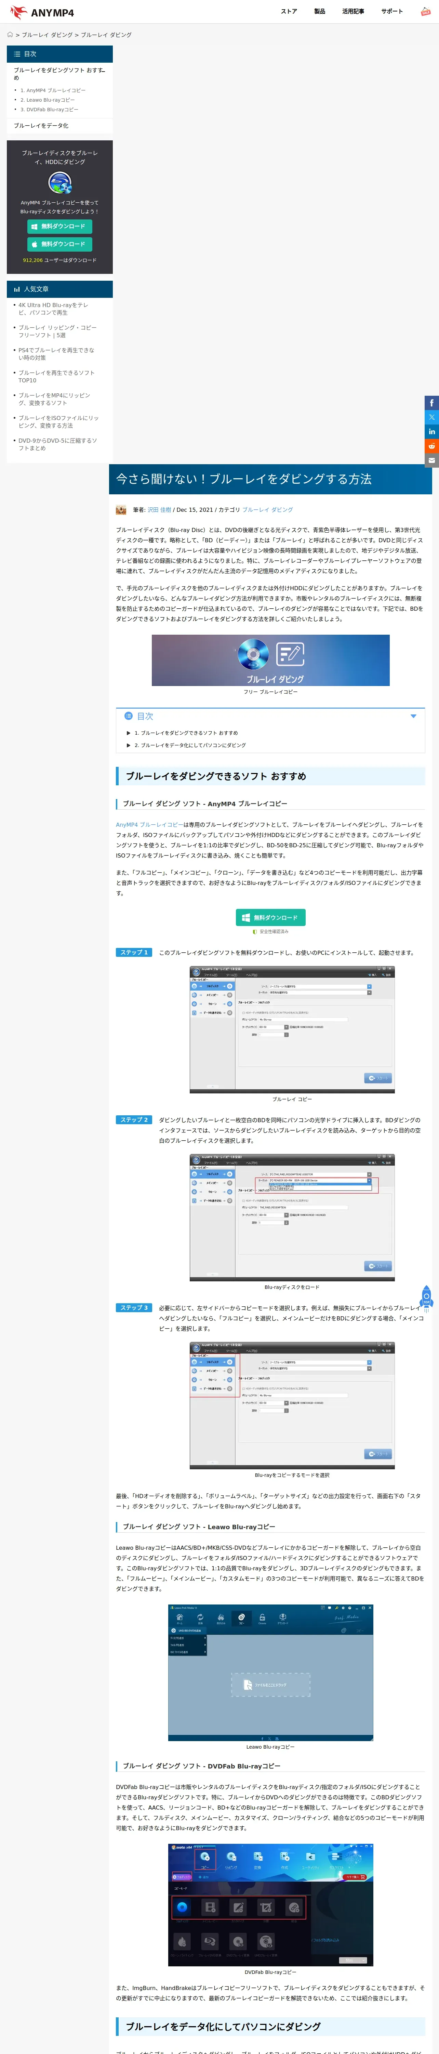The image size is (439, 2054).
Task: Expand 目次 item 2. ブルーレイをデータ化してパソコンにダビング
Action: click(190, 746)
